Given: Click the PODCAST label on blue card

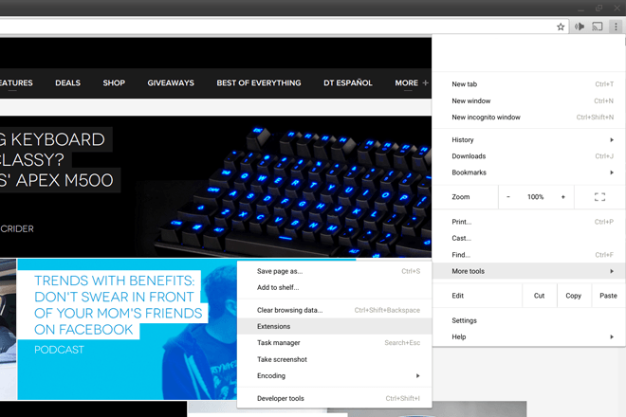Looking at the screenshot, I should coord(59,350).
